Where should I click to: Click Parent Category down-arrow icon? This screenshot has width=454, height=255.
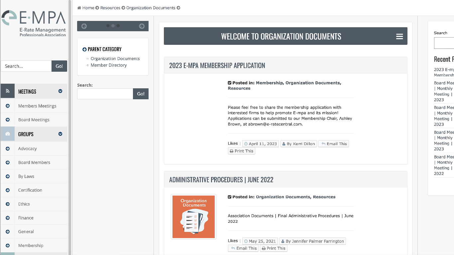pos(84,49)
